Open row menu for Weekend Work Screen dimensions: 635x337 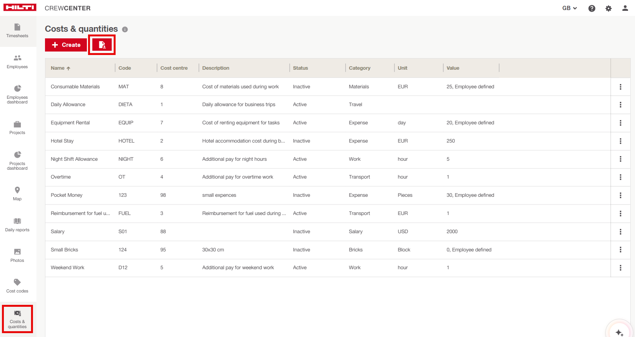(620, 268)
